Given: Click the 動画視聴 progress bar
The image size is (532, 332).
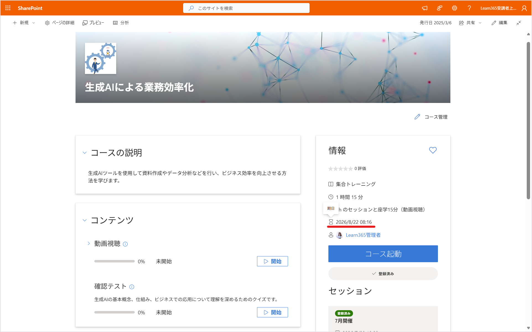Looking at the screenshot, I should [114, 261].
